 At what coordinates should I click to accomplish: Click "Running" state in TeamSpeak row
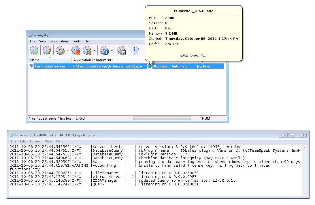coord(161,66)
